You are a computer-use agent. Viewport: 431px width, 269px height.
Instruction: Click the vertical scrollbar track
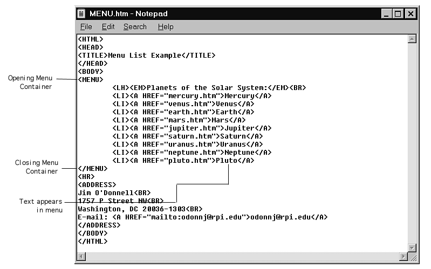[412, 143]
